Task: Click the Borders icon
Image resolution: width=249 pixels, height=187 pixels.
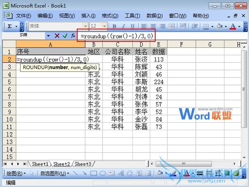Action: pos(206,26)
